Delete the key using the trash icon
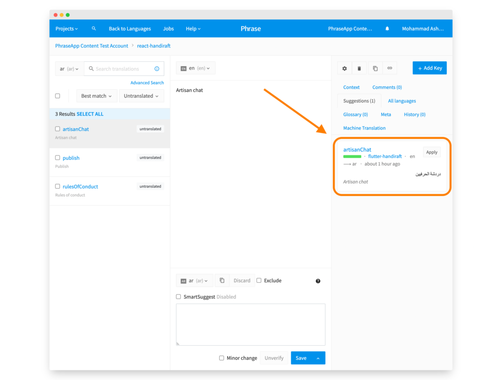 [x=359, y=68]
